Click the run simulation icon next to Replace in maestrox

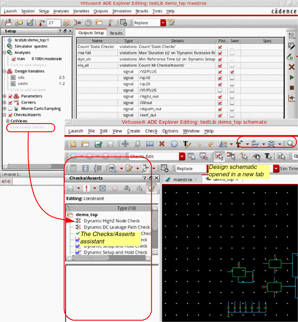(123, 23)
